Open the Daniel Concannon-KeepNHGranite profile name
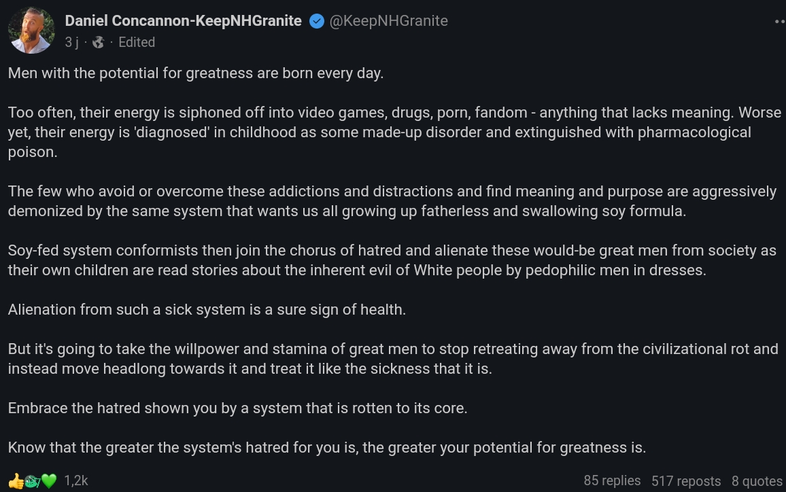The image size is (786, 492). (x=183, y=21)
